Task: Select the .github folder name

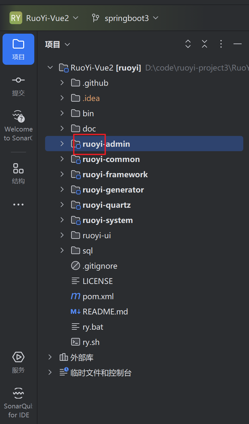Action: coord(95,83)
